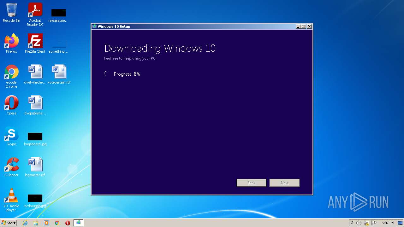Open Google Chrome desktop shortcut
This screenshot has width=404, height=227.
pyautogui.click(x=11, y=76)
